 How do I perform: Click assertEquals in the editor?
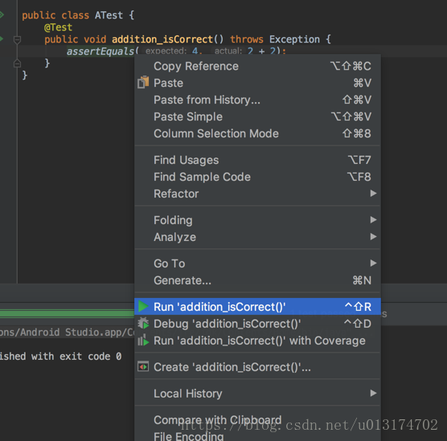pyautogui.click(x=100, y=51)
